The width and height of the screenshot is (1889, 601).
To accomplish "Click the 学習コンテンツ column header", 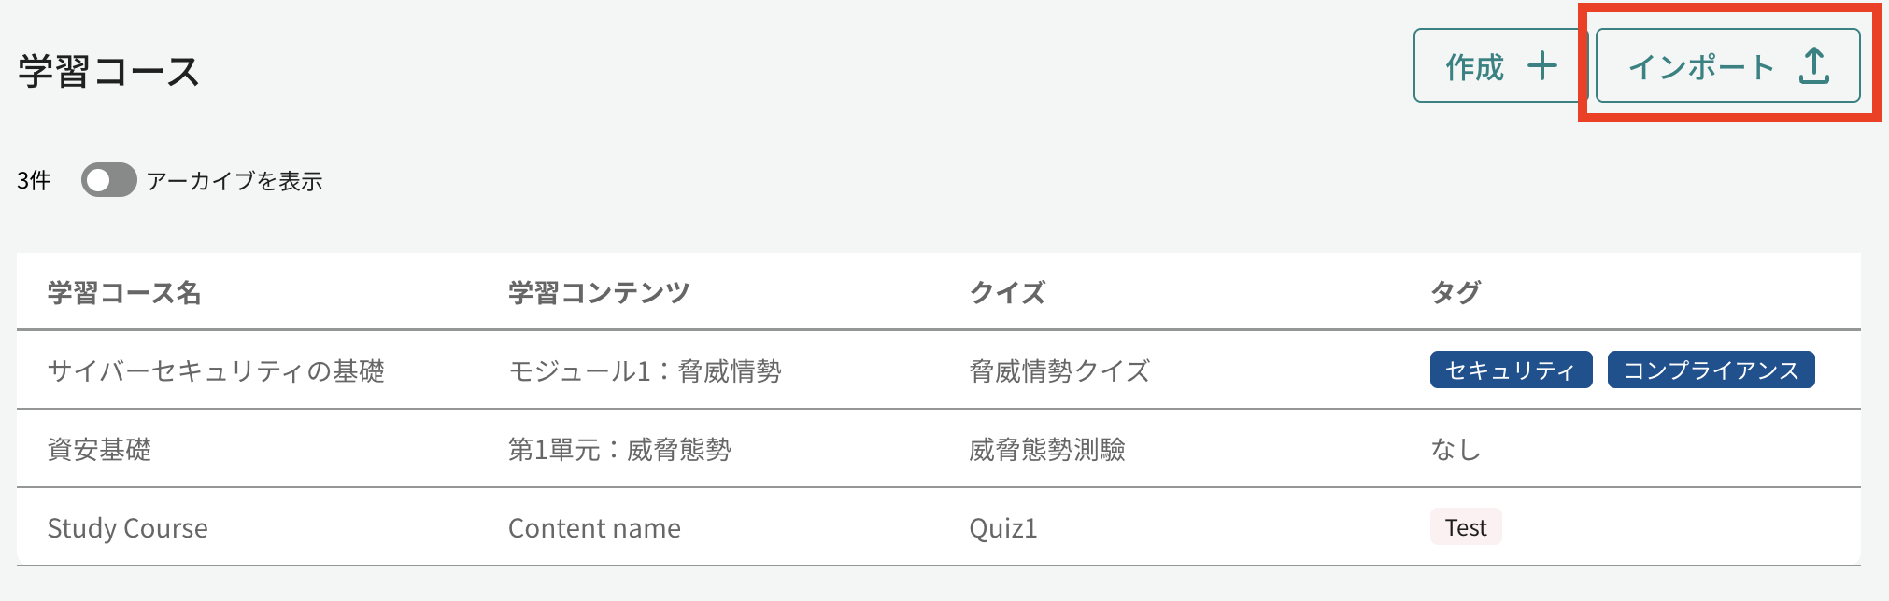I will coord(599,293).
